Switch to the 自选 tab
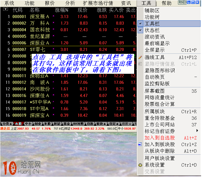The height and width of the screenshot is (177, 203). point(90,124)
